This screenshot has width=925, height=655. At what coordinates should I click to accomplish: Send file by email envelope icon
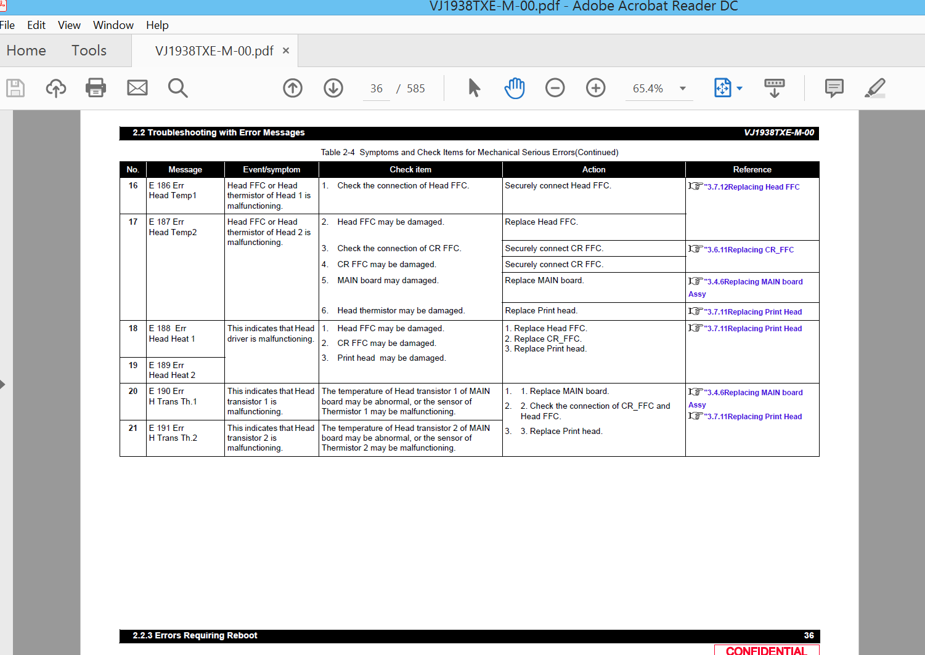click(x=137, y=88)
